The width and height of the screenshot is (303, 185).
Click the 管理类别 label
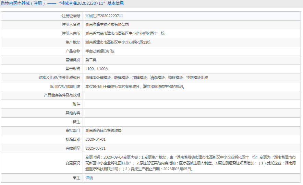pos(73,60)
